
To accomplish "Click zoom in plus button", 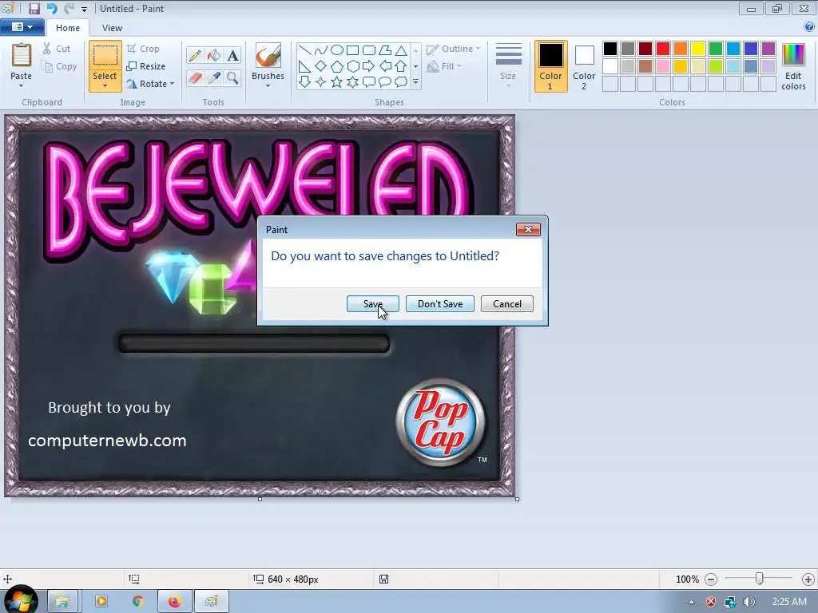I will pyautogui.click(x=808, y=579).
